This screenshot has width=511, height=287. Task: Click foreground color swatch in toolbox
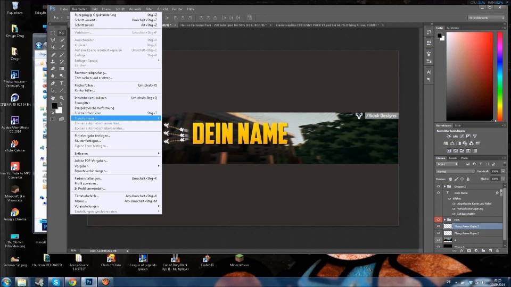click(54, 106)
